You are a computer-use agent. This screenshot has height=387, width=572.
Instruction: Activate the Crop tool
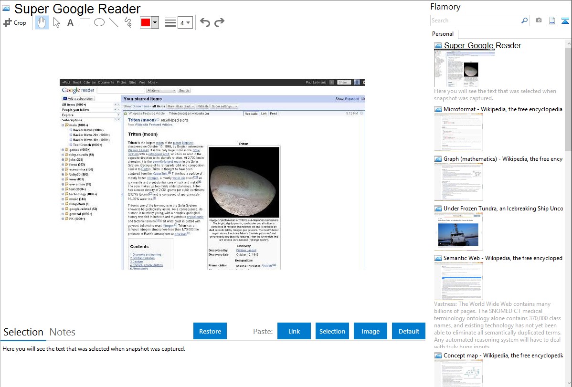pos(15,22)
